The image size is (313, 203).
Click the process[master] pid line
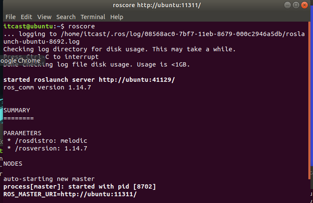tap(80, 186)
